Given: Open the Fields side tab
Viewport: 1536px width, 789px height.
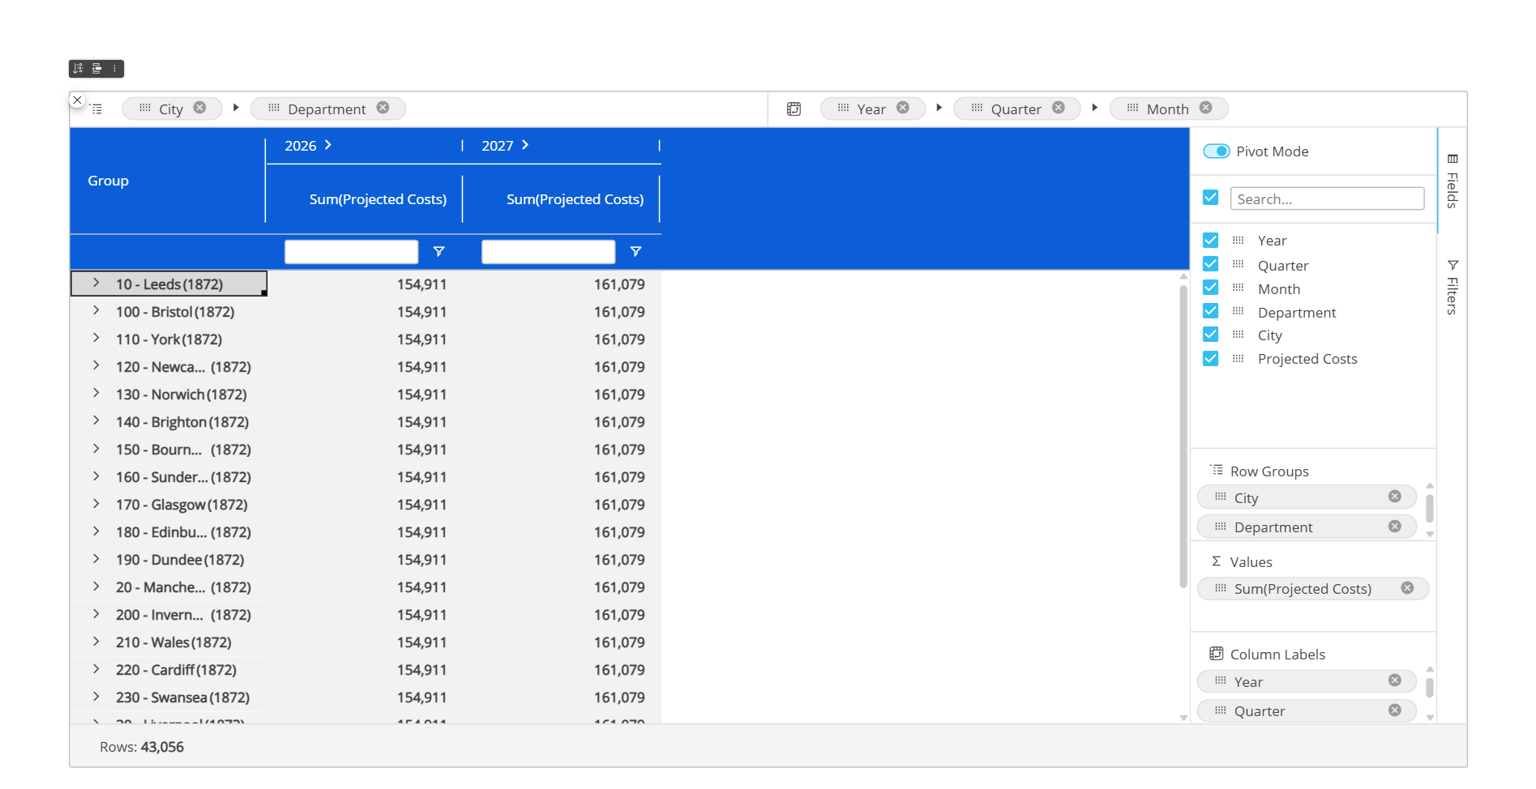Looking at the screenshot, I should click(x=1453, y=181).
